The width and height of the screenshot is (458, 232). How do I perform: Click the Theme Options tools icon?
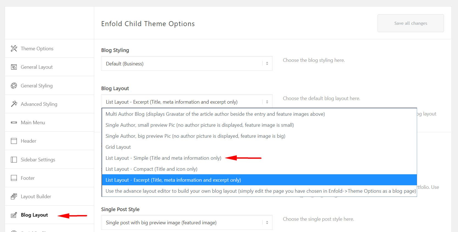point(14,49)
